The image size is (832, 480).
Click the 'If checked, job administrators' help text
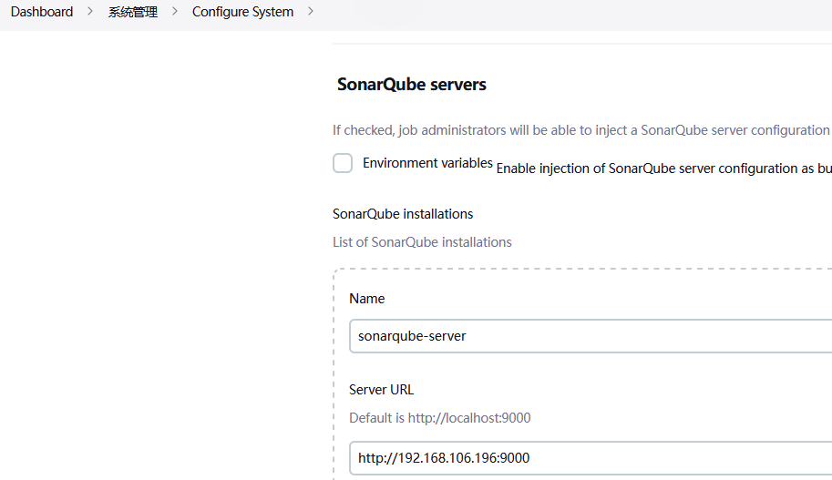click(x=580, y=130)
